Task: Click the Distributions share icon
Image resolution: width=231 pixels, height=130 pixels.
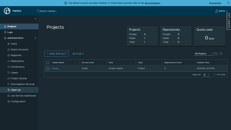Action: (9, 67)
